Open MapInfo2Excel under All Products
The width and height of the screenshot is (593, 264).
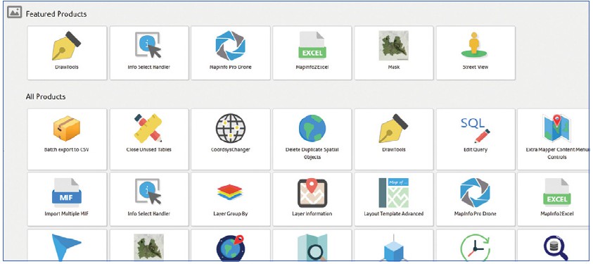pos(554,199)
